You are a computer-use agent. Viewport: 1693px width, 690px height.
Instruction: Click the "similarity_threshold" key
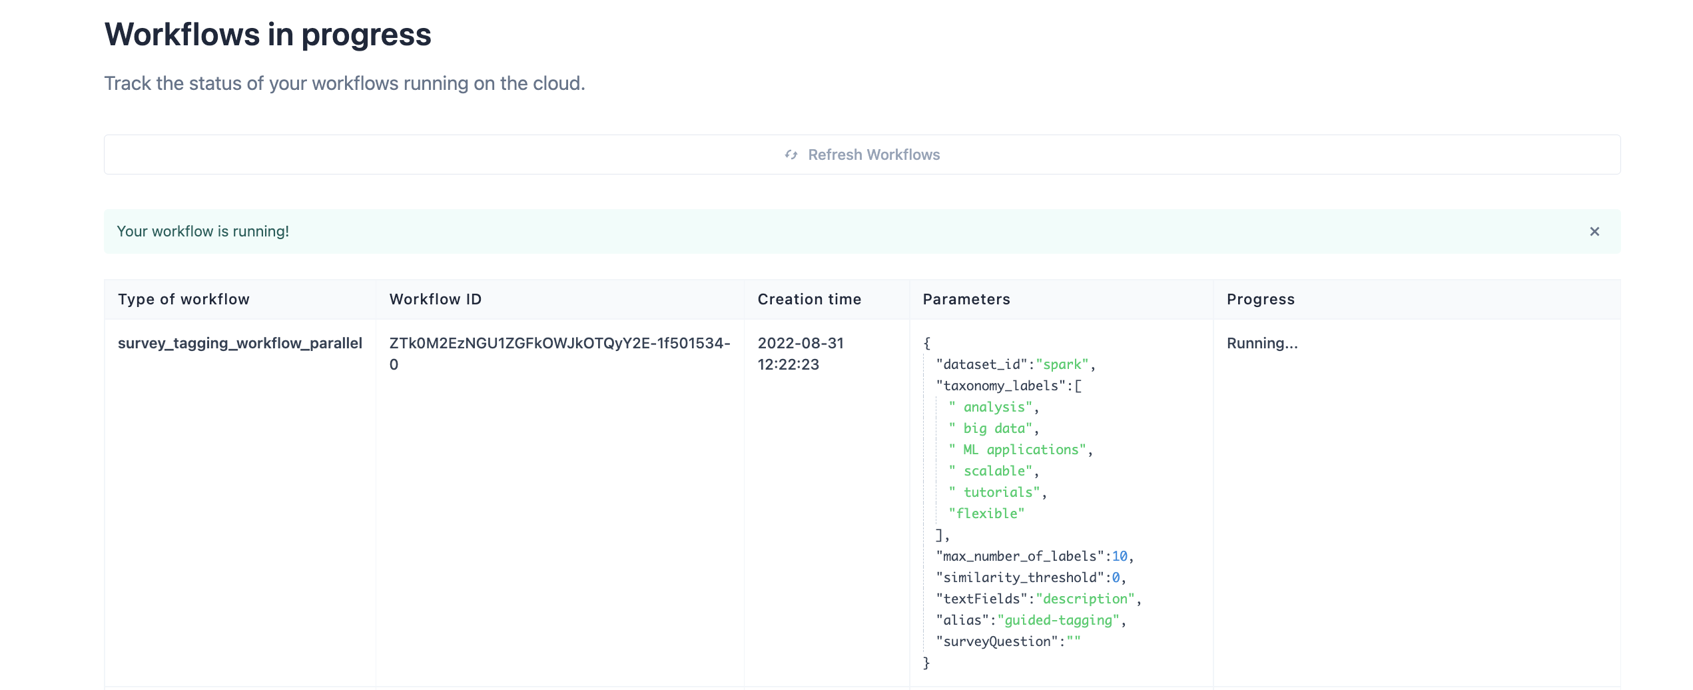tap(1020, 577)
